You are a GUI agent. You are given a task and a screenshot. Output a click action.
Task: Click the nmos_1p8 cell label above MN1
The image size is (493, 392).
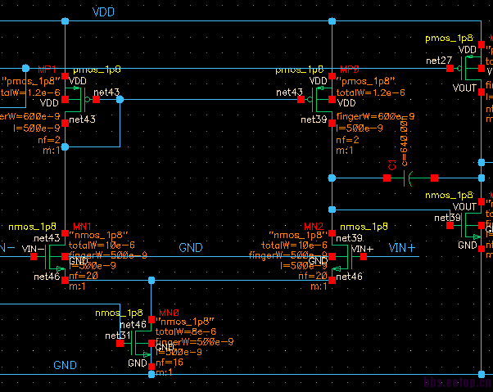[33, 227]
